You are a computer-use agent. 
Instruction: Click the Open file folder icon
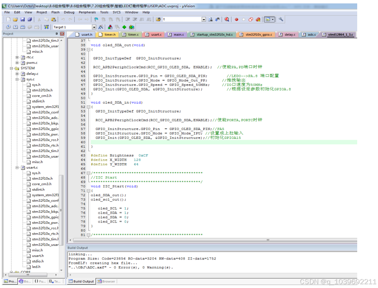coord(15,19)
